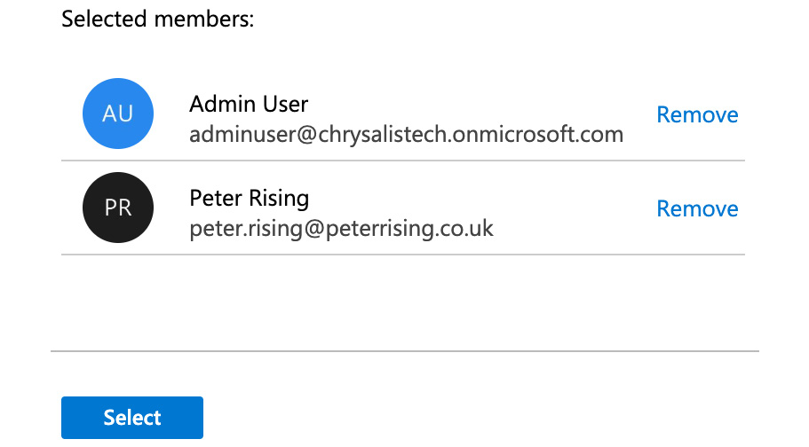The image size is (809, 447).
Task: Click the blue AU avatar circle
Action: (x=118, y=114)
